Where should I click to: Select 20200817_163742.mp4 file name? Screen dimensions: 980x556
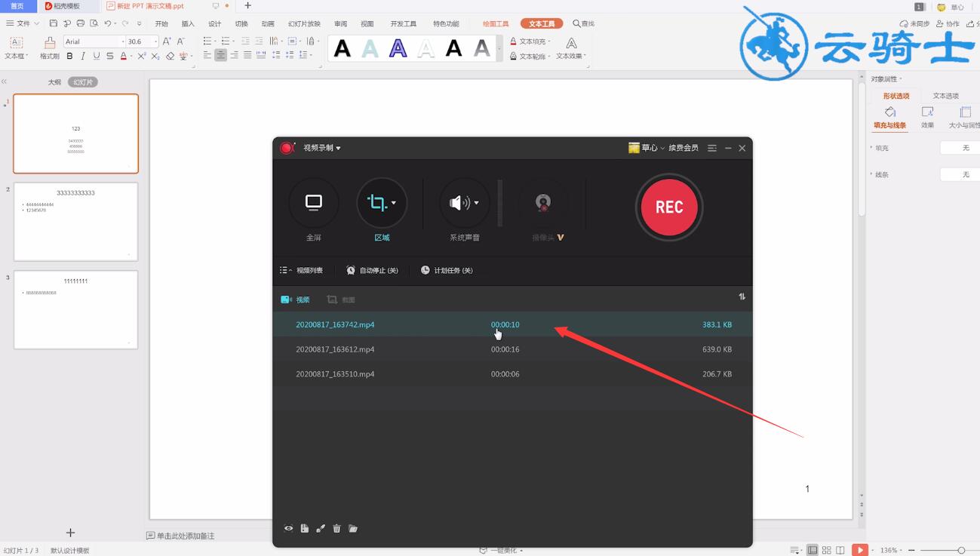(335, 324)
